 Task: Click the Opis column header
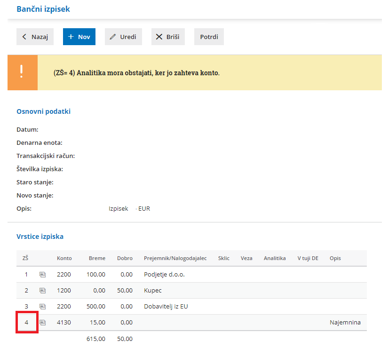pos(335,258)
